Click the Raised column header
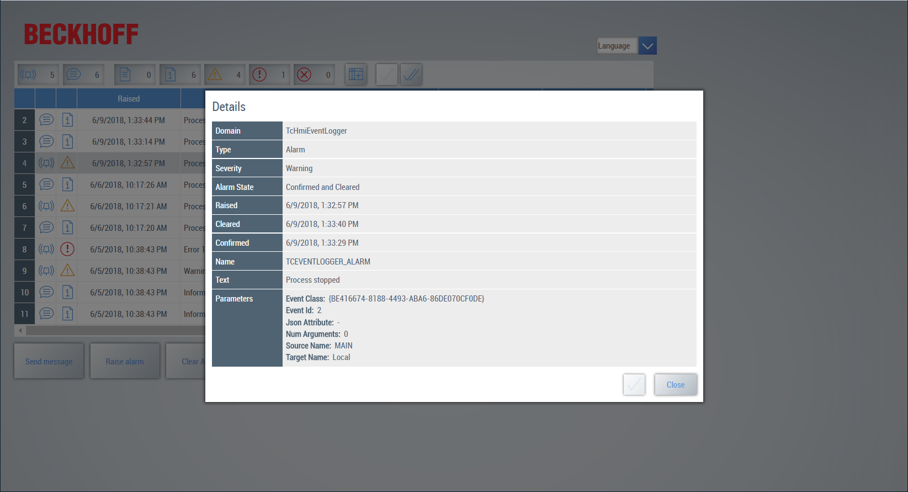 pos(129,99)
